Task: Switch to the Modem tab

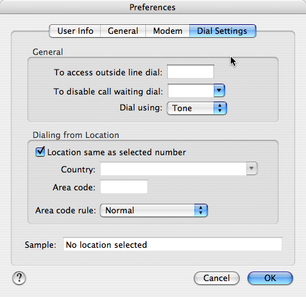Action: [168, 31]
